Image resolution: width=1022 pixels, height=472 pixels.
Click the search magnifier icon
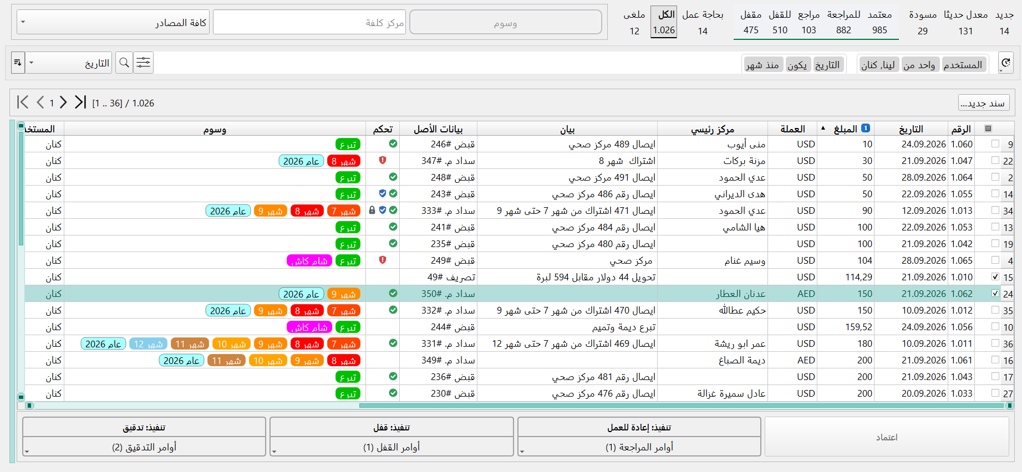124,63
